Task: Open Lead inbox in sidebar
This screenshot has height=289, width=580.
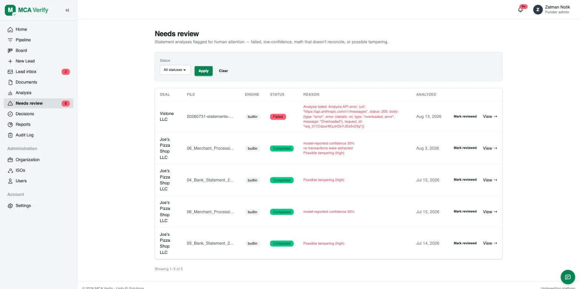Action: click(38, 72)
